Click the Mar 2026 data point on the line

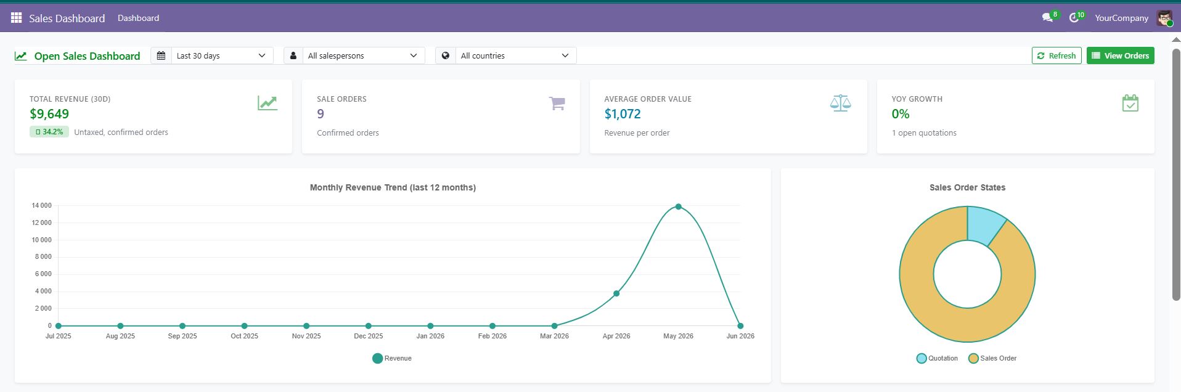(554, 325)
